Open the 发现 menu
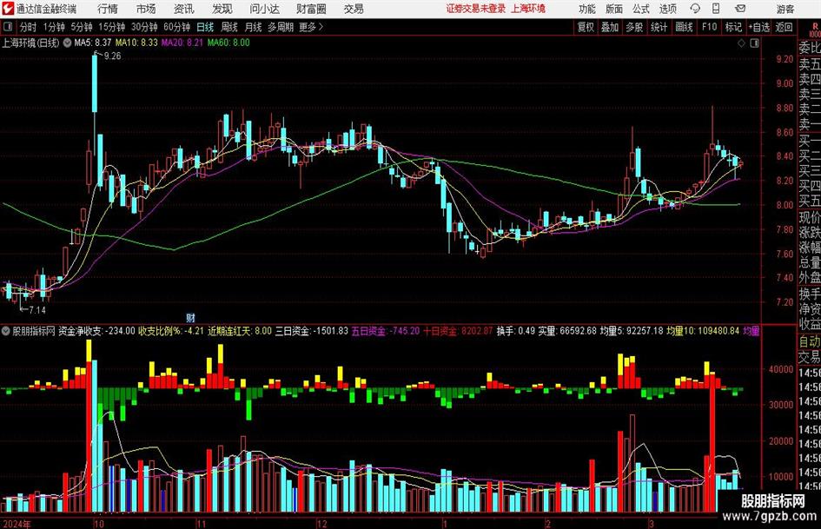 point(222,9)
